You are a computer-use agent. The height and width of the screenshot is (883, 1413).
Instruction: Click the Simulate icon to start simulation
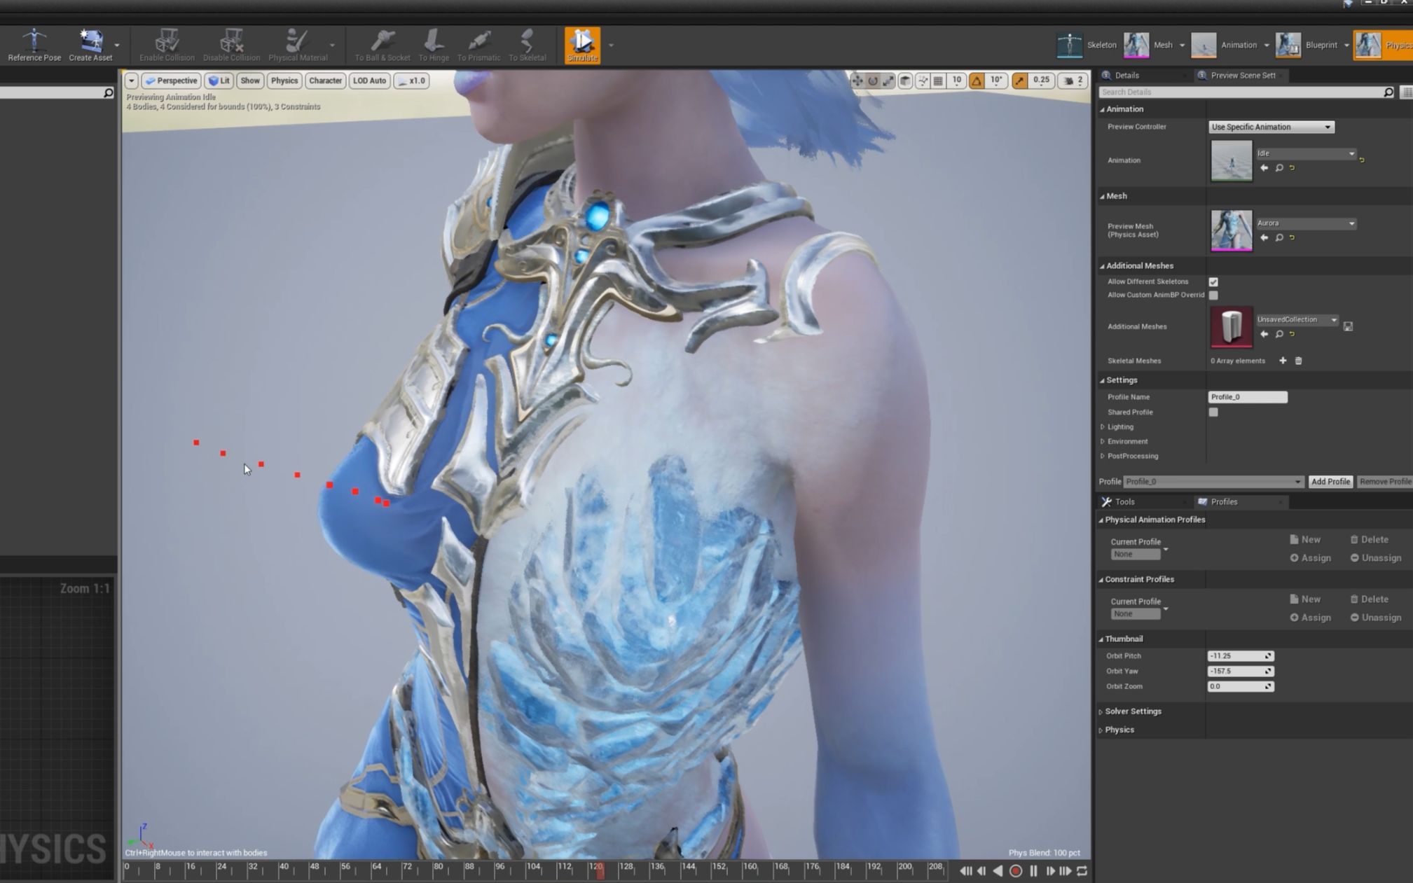582,42
